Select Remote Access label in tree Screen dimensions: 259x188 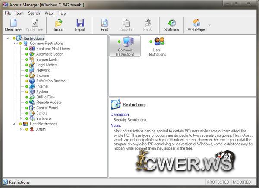[x=49, y=102]
